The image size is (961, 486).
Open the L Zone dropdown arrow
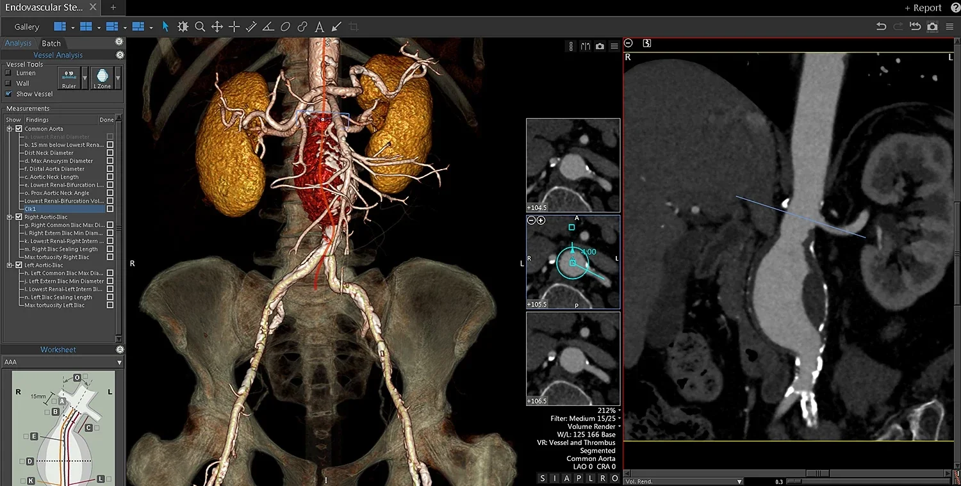click(117, 77)
